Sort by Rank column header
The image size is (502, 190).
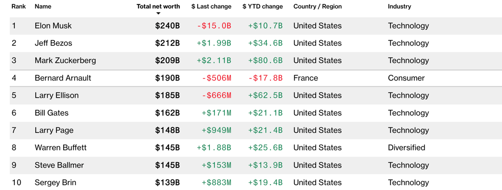pyautogui.click(x=19, y=6)
